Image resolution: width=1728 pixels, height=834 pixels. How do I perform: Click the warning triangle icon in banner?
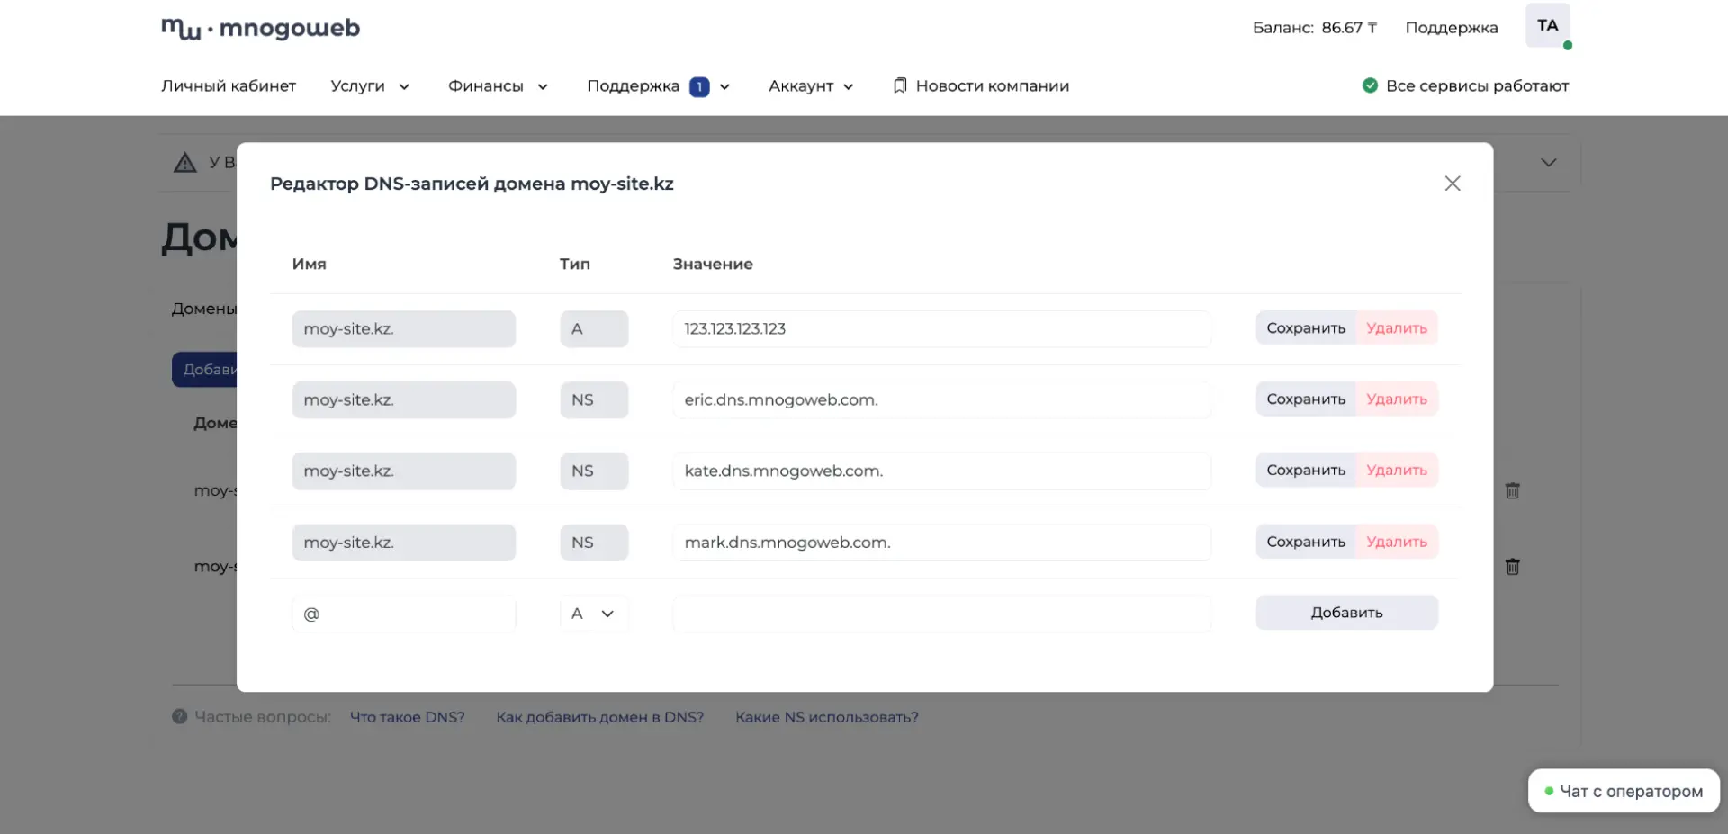tap(185, 163)
